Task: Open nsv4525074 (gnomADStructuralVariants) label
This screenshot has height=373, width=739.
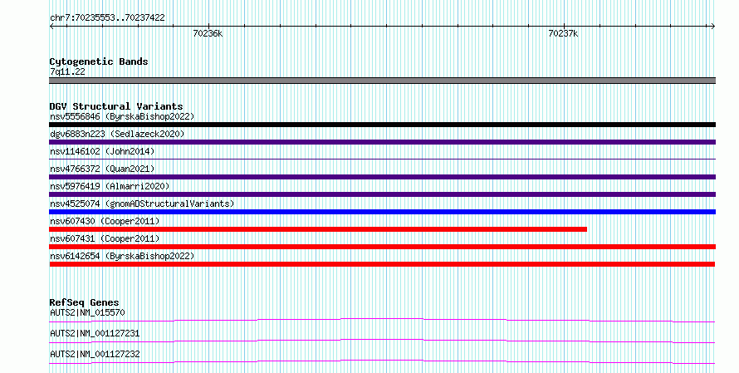Action: tap(142, 204)
